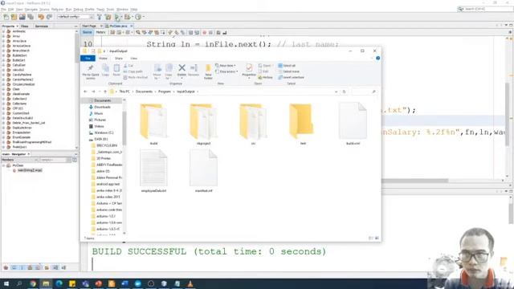
Task: Click Explorer help question mark icon
Action: point(377,58)
